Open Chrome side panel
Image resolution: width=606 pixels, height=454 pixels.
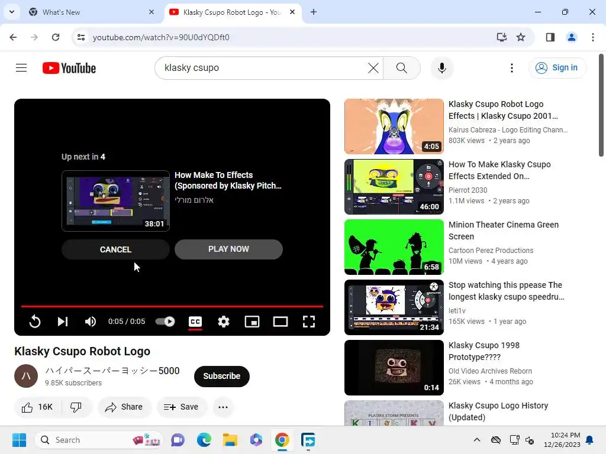(x=550, y=37)
